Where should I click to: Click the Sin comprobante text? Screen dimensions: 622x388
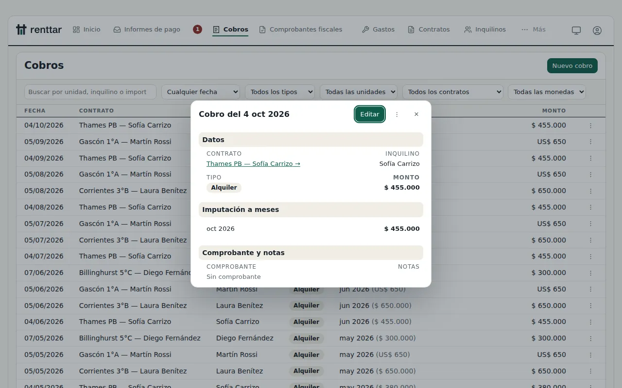(234, 277)
